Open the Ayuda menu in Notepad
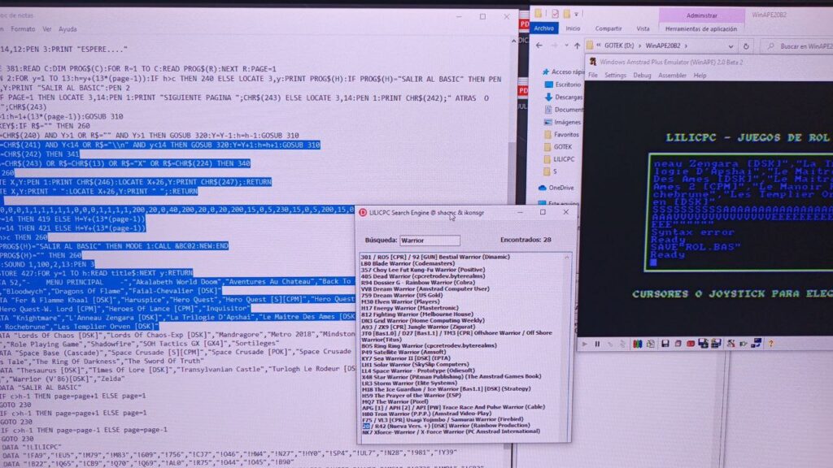The height and width of the screenshot is (468, 833). (68, 29)
